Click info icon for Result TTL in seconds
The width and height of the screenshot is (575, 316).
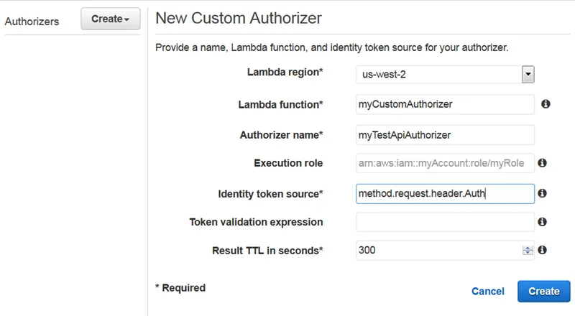coord(543,250)
